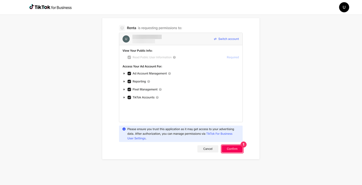This screenshot has height=185, width=362.
Task: Click the Switch account link
Action: [227, 39]
